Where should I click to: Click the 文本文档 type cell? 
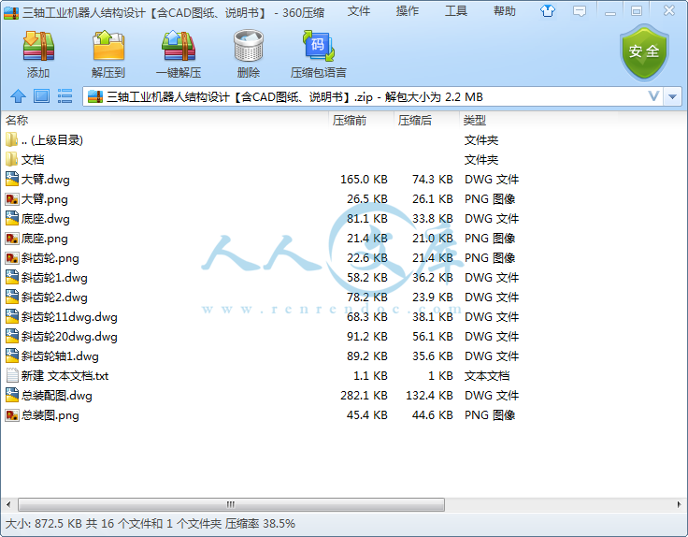[x=487, y=376]
